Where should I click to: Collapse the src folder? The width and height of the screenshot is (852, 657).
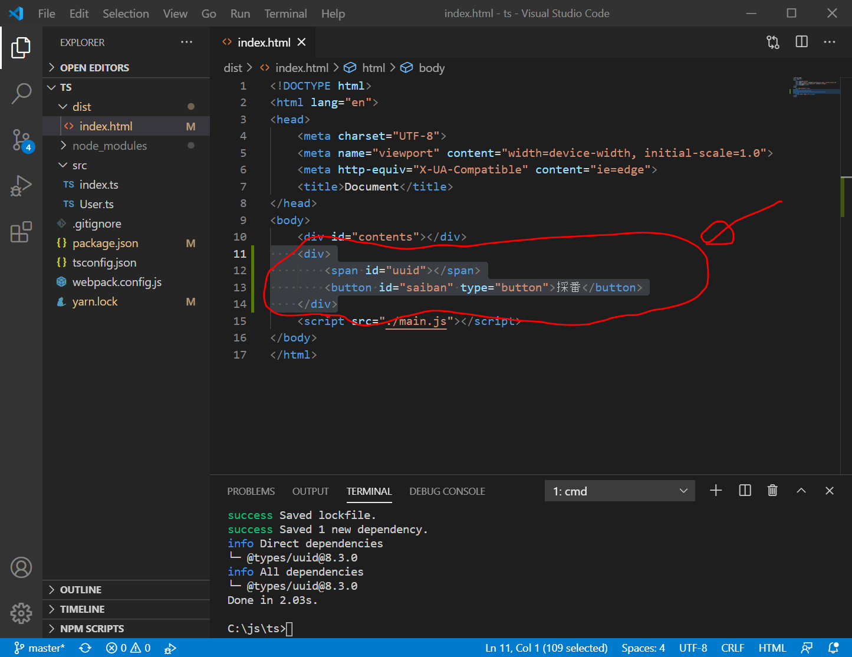[x=126, y=165]
